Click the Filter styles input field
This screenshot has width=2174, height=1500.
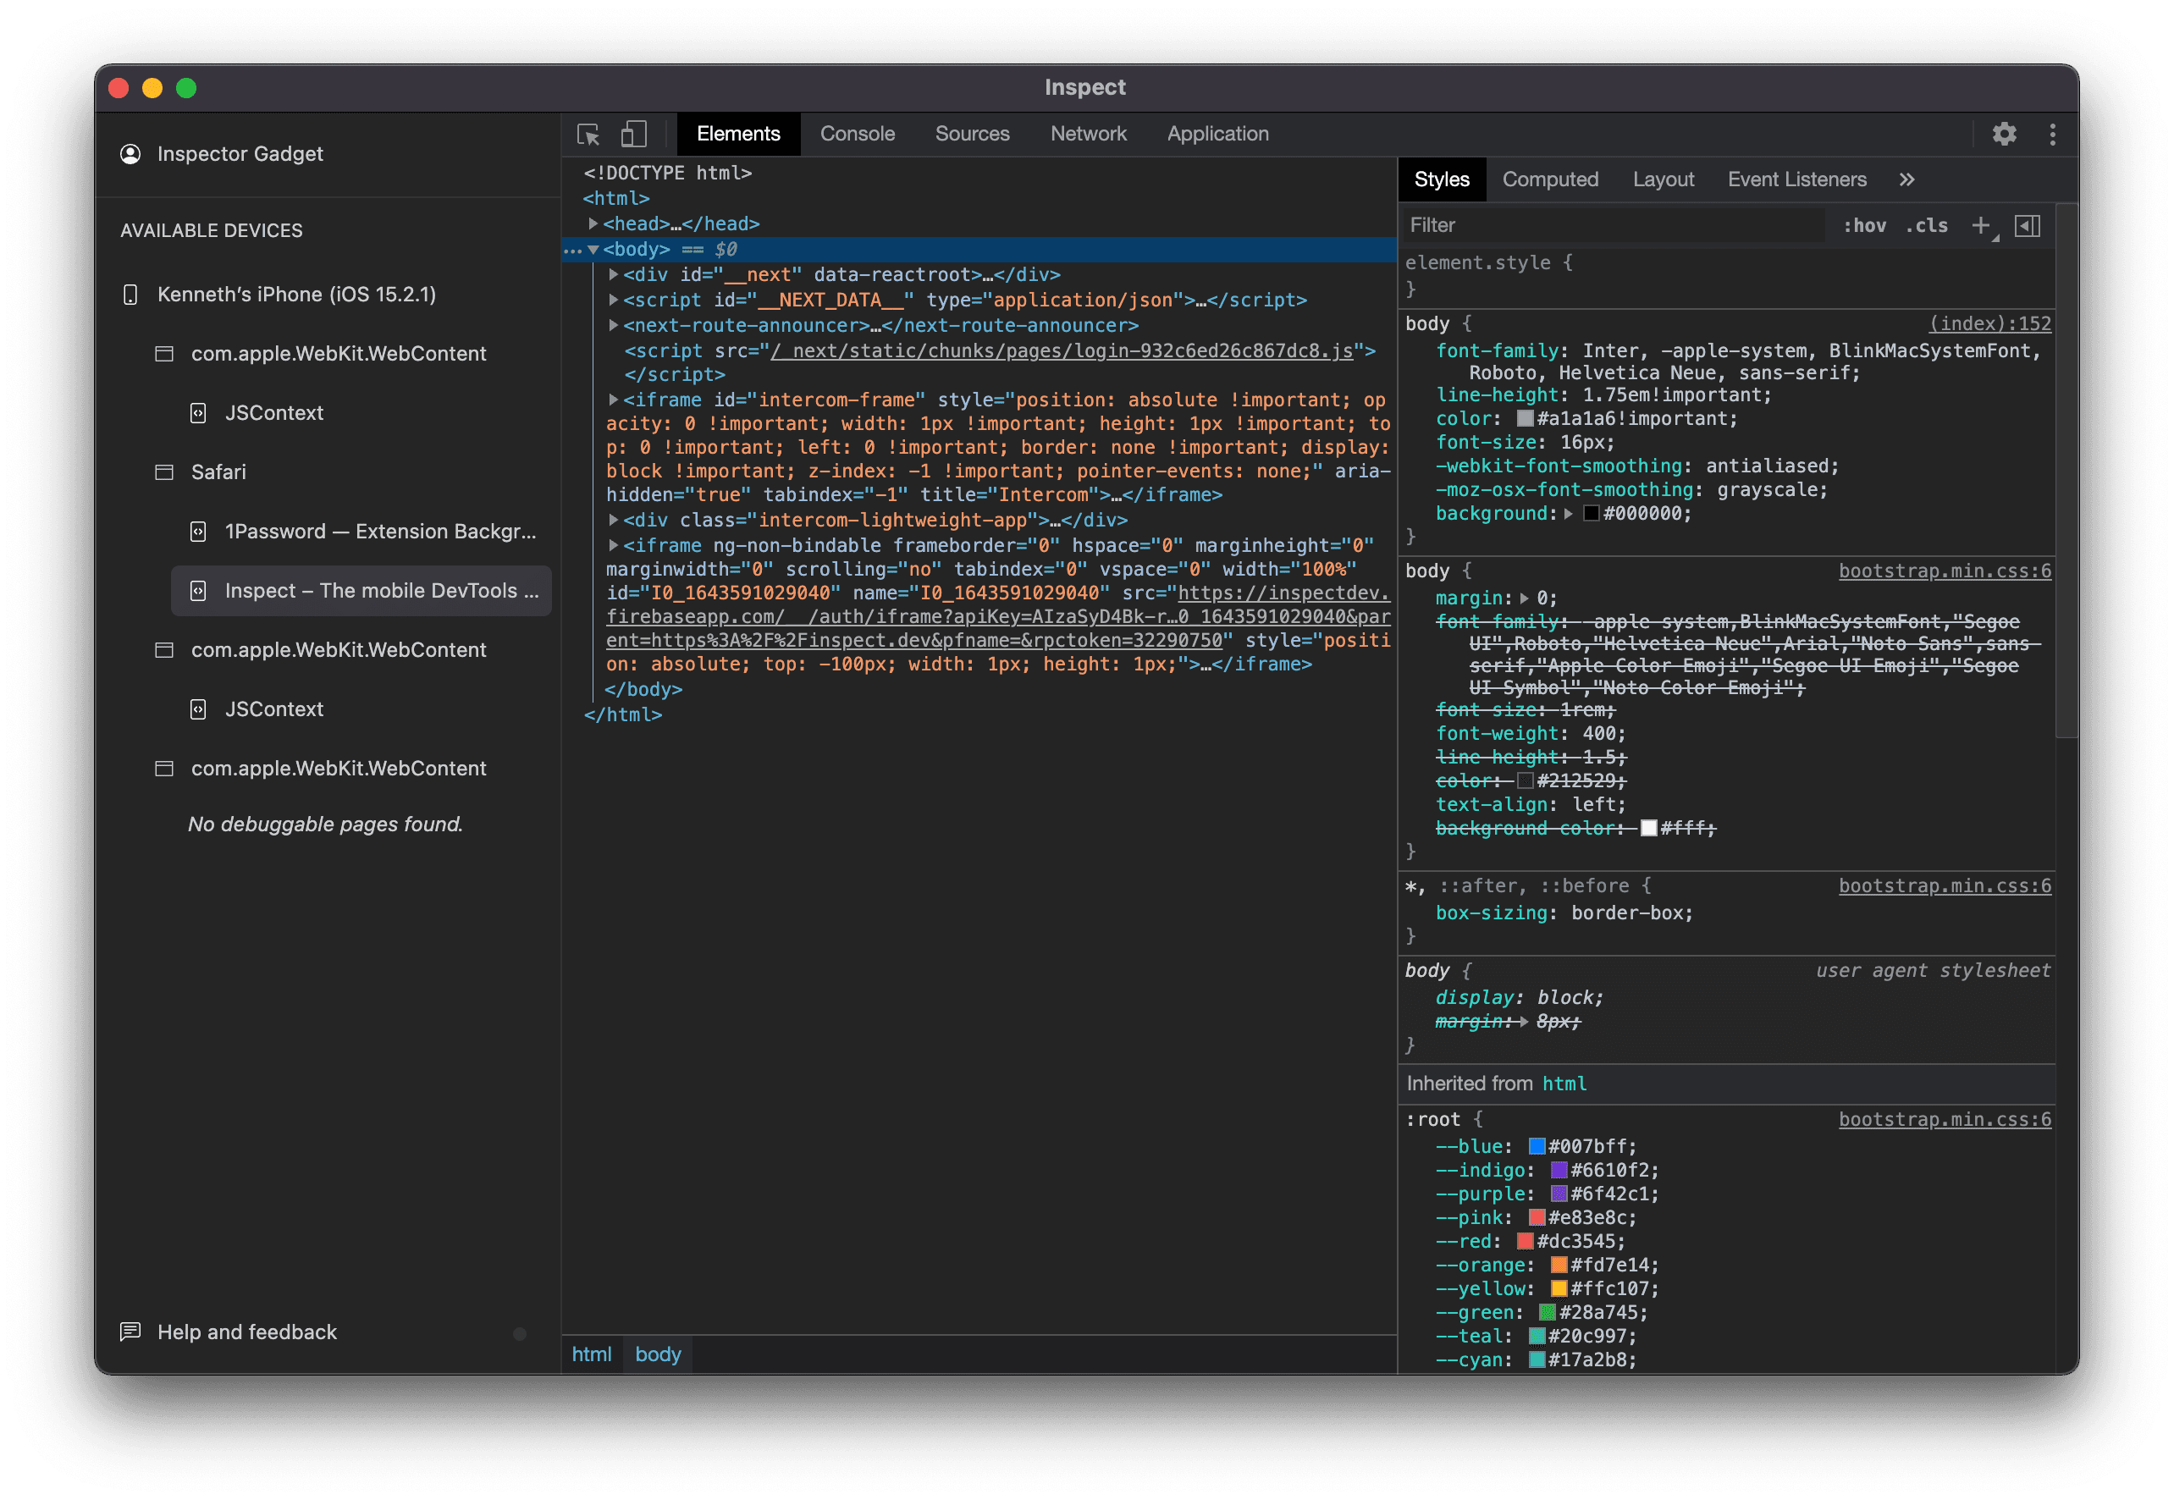[x=1597, y=224]
